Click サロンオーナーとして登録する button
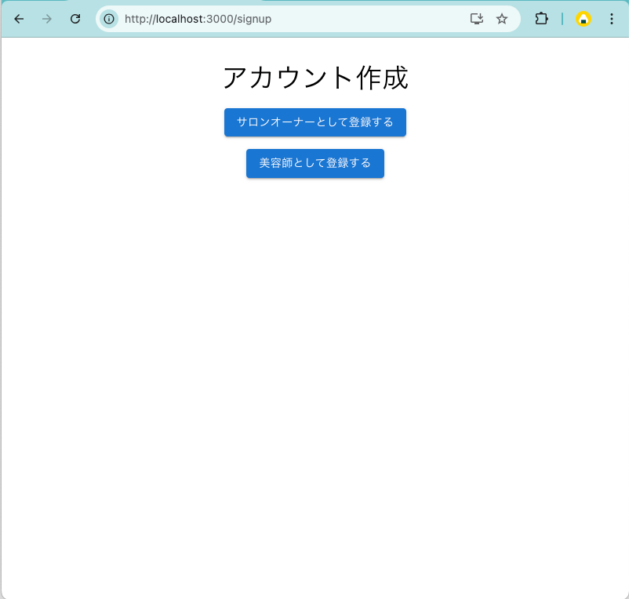Screen dimensions: 629x599 click(x=315, y=122)
